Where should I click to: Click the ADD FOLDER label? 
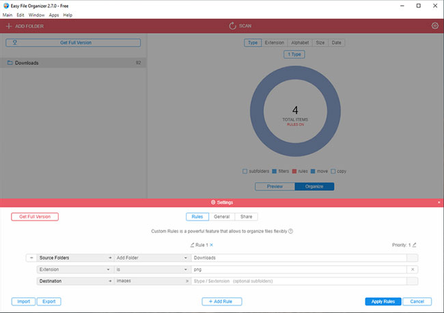(x=29, y=26)
